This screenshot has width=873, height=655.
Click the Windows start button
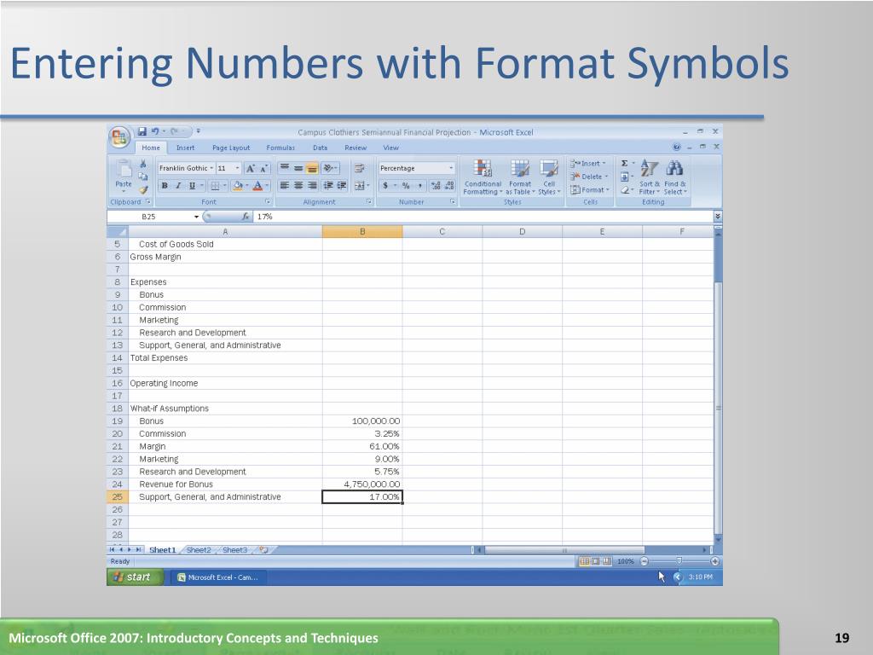point(135,577)
